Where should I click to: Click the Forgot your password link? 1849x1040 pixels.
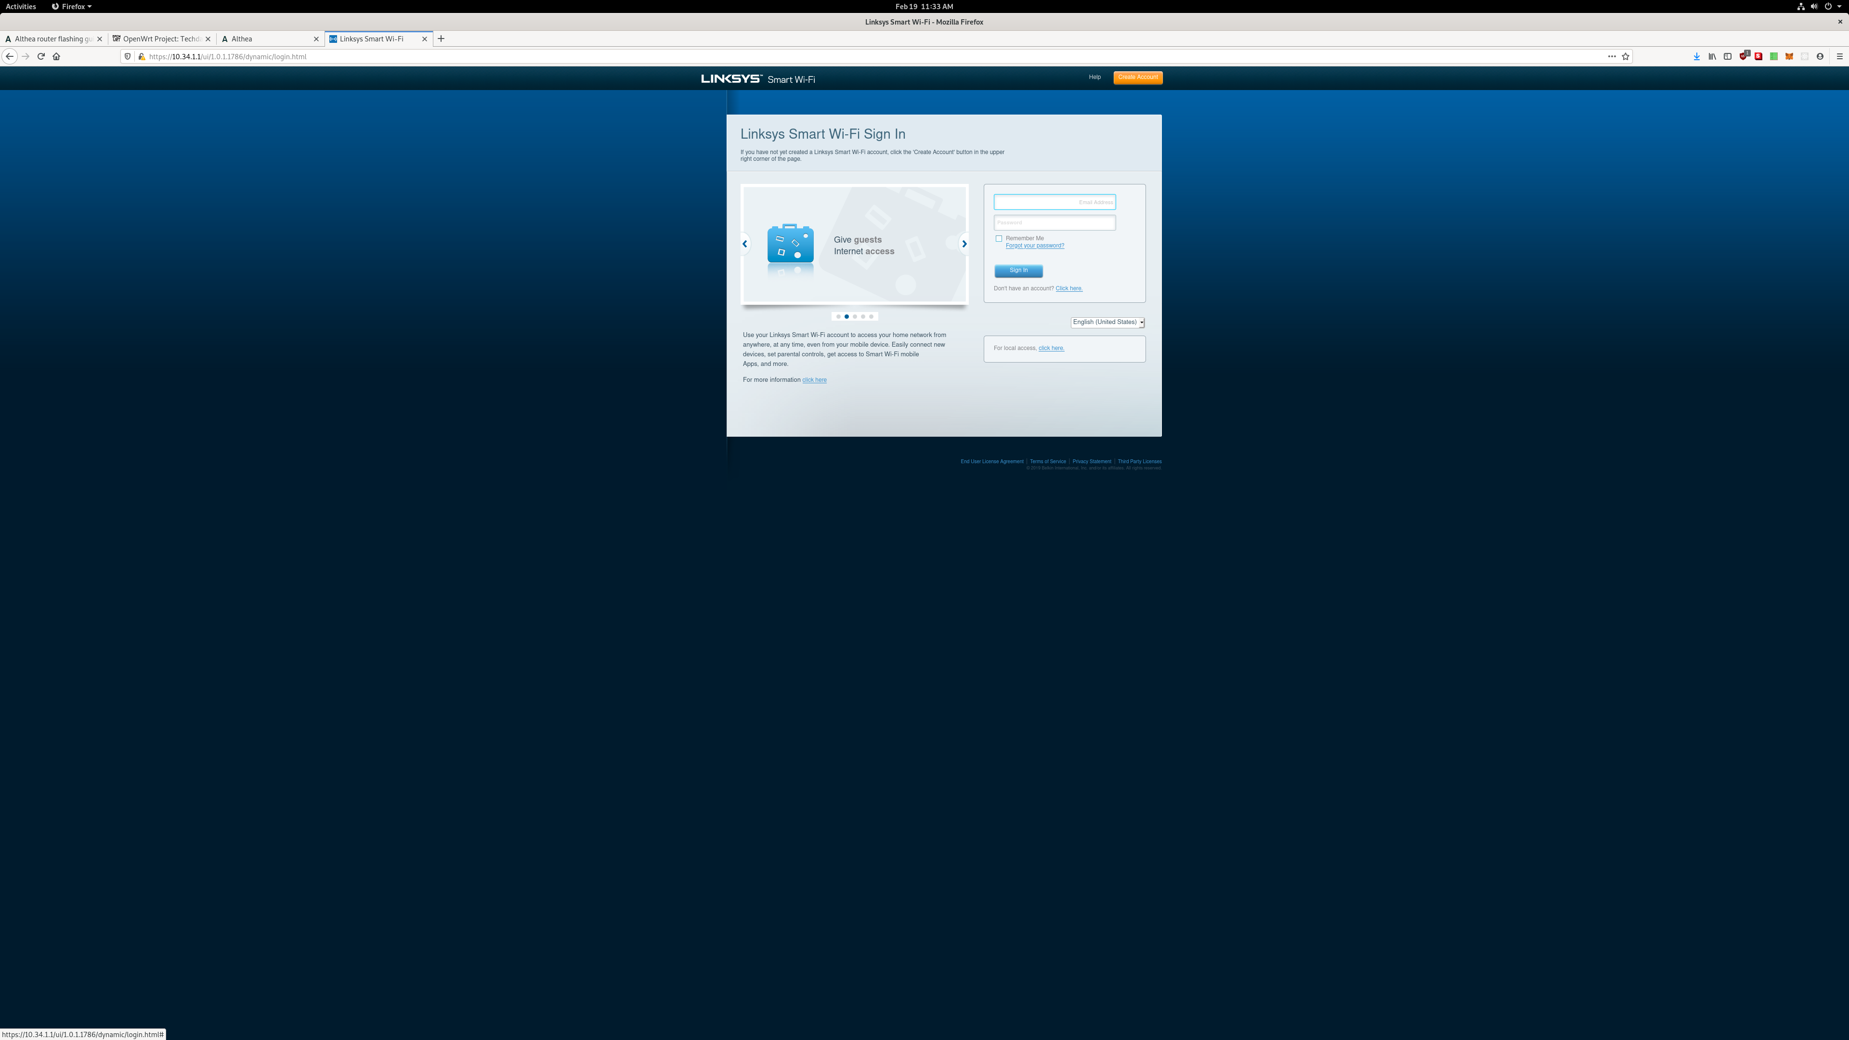point(1034,246)
